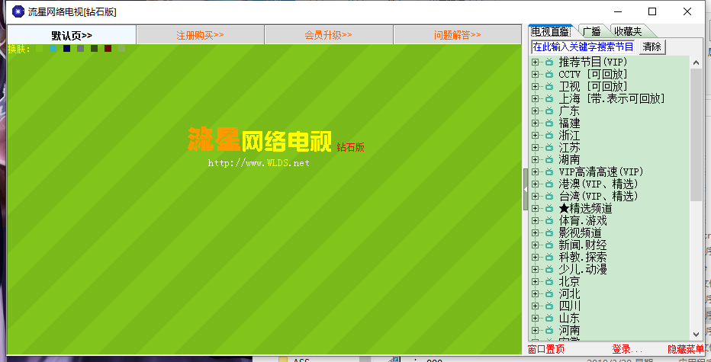Screen dimensions: 711x362
Task: Click 窗口置顶 to pin the window
Action: coord(546,349)
